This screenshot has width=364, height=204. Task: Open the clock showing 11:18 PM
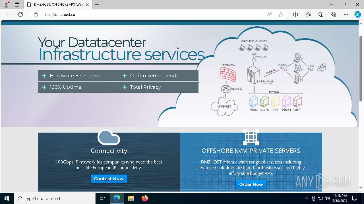[x=340, y=198]
